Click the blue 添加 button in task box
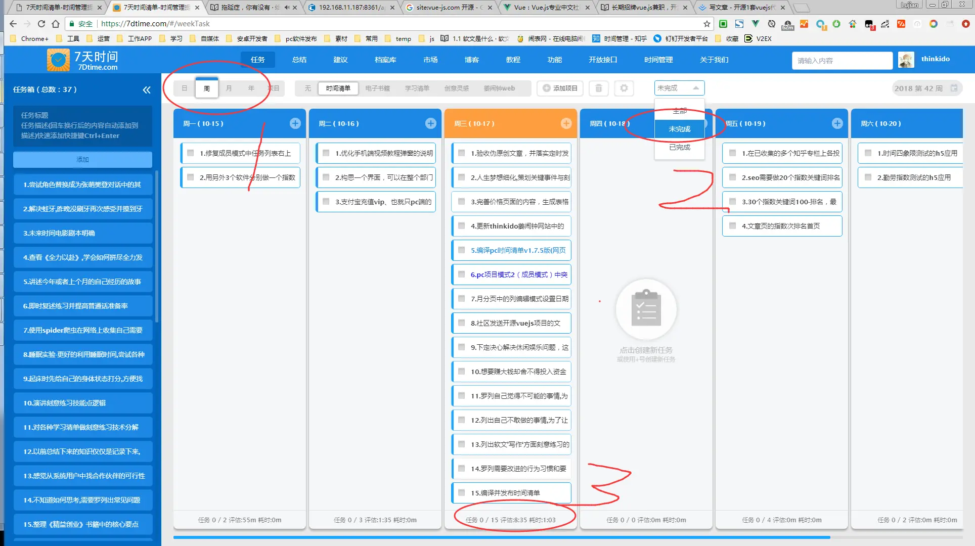975x546 pixels. tap(82, 159)
